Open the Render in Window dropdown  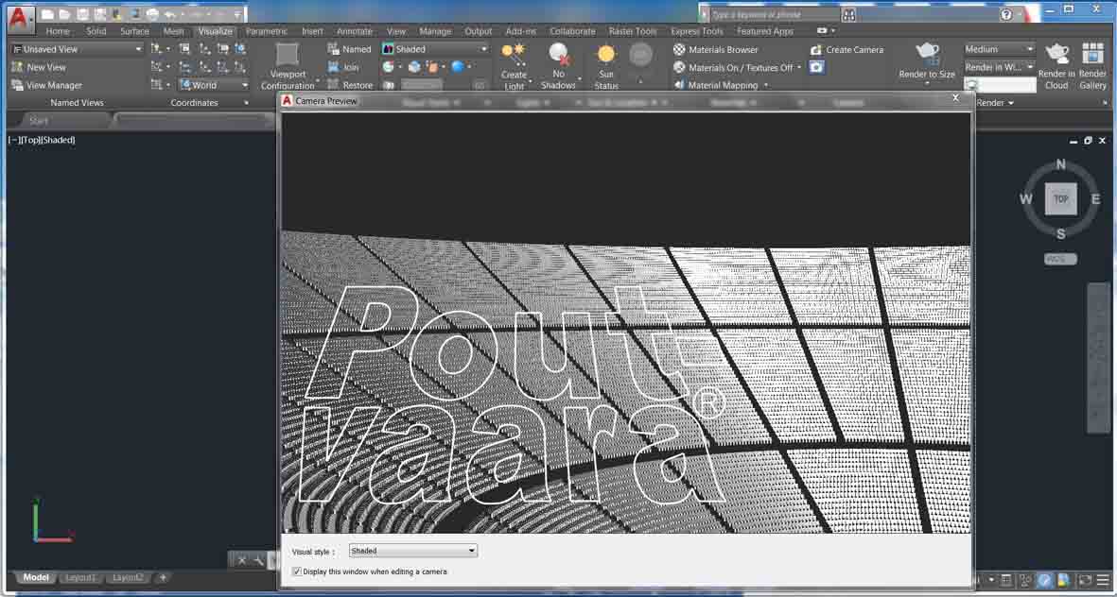tap(999, 67)
